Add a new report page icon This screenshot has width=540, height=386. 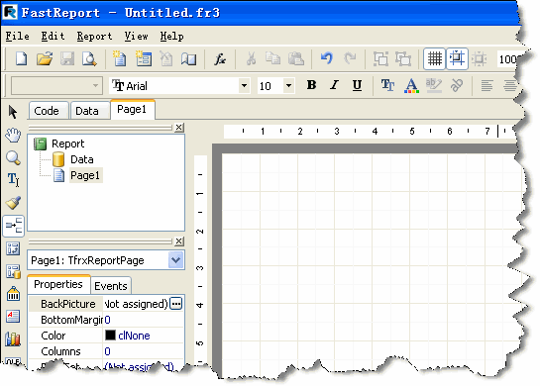pyautogui.click(x=119, y=58)
